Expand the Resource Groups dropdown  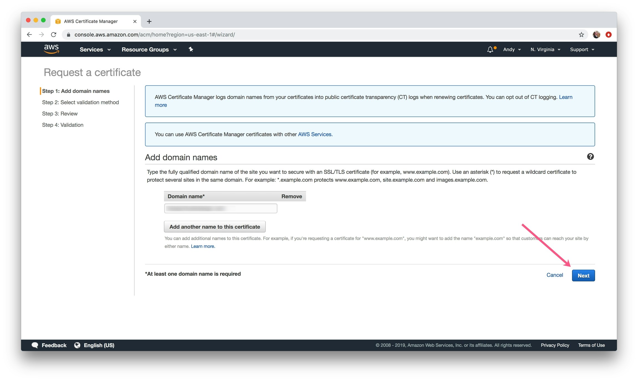pos(149,49)
